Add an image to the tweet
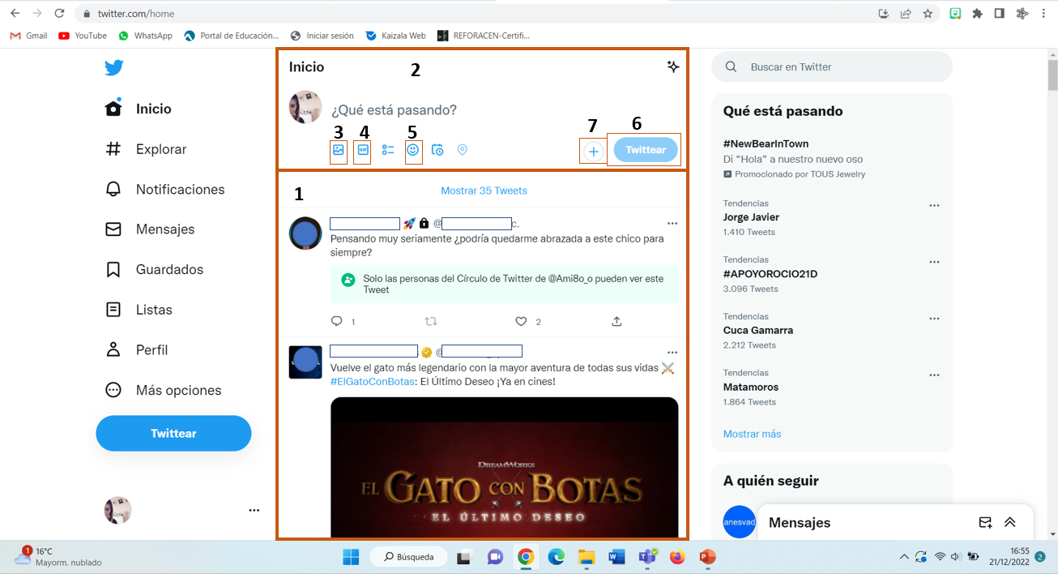Image resolution: width=1058 pixels, height=574 pixels. click(339, 150)
